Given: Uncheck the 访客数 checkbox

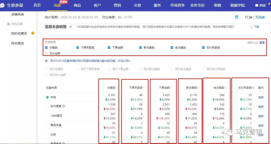Looking at the screenshot, I should click(x=46, y=48).
